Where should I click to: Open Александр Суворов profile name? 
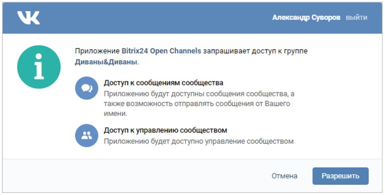(x=306, y=17)
